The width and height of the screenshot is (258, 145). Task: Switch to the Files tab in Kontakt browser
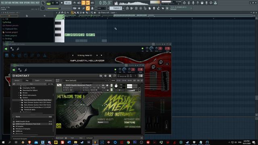click(x=27, y=81)
